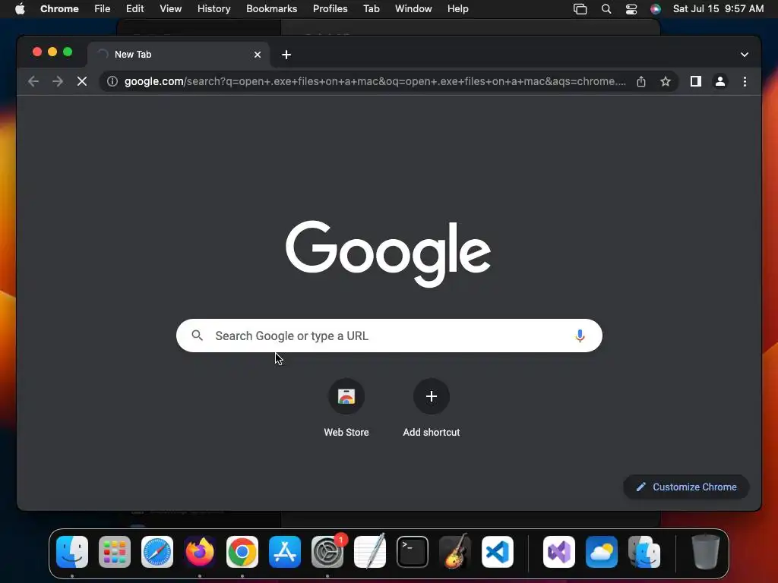Open the View menu

pos(170,9)
